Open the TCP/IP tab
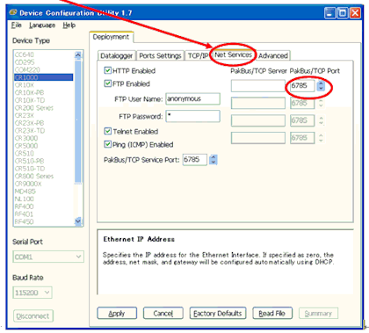 [x=198, y=55]
